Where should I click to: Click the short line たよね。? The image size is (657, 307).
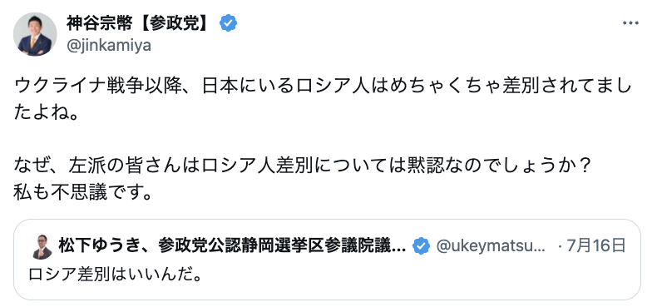(47, 112)
